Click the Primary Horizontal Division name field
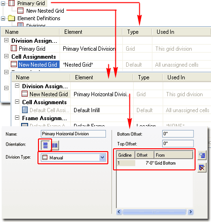Screen dimensions: 211x222 point(73,134)
